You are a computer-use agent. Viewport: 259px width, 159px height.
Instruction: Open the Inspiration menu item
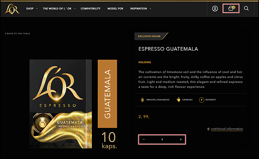(138, 9)
